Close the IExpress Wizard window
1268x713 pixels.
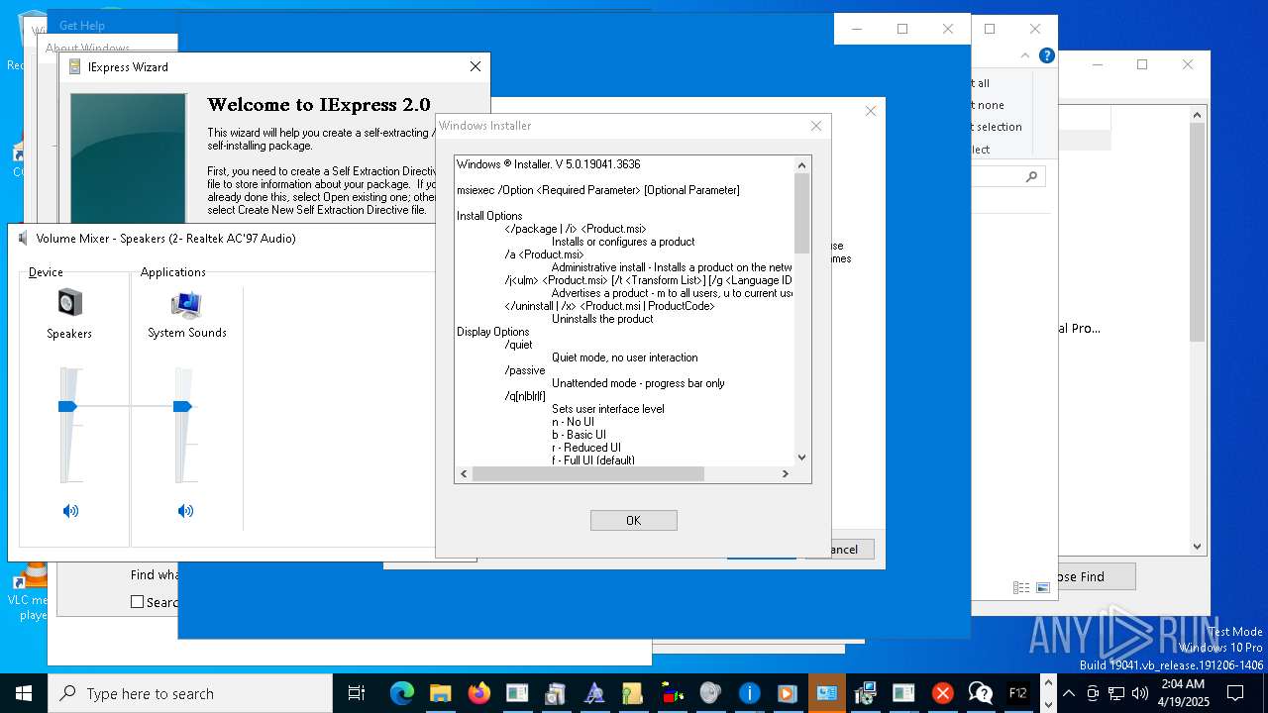coord(475,66)
